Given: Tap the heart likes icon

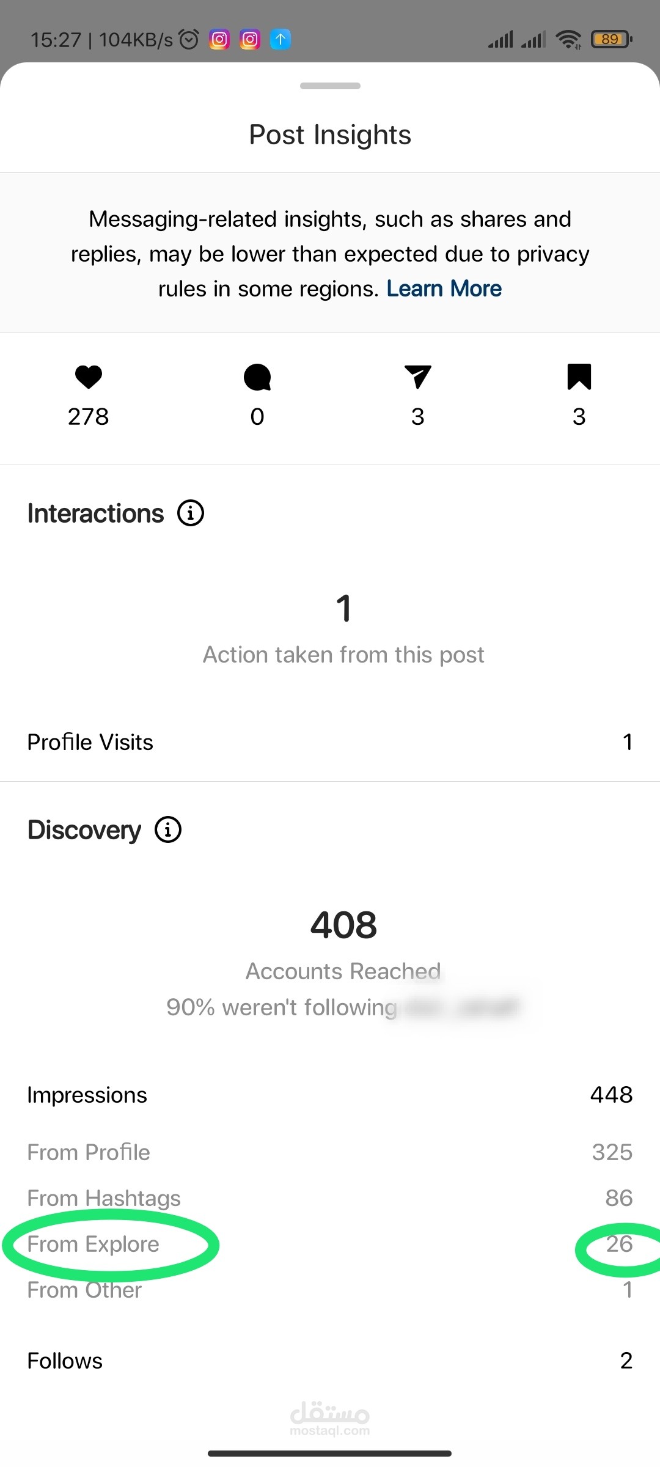Looking at the screenshot, I should point(89,377).
